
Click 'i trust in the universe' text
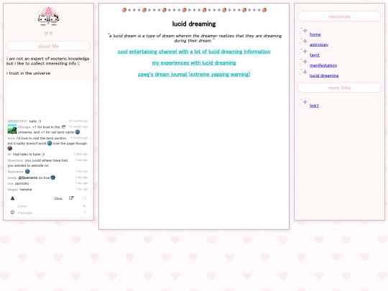tap(29, 73)
